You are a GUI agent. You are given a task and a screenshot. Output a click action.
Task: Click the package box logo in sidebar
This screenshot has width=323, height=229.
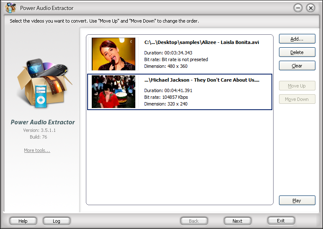click(44, 83)
